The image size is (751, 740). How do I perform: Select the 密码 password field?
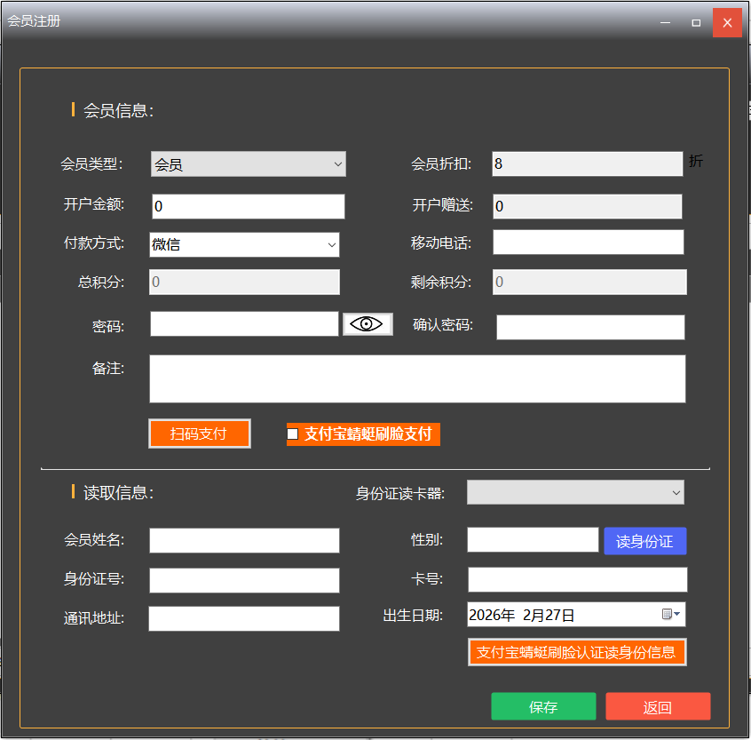pos(244,324)
